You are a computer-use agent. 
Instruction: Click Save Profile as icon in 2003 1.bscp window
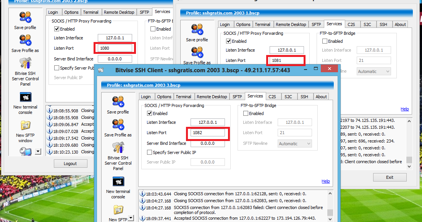tap(197, 52)
